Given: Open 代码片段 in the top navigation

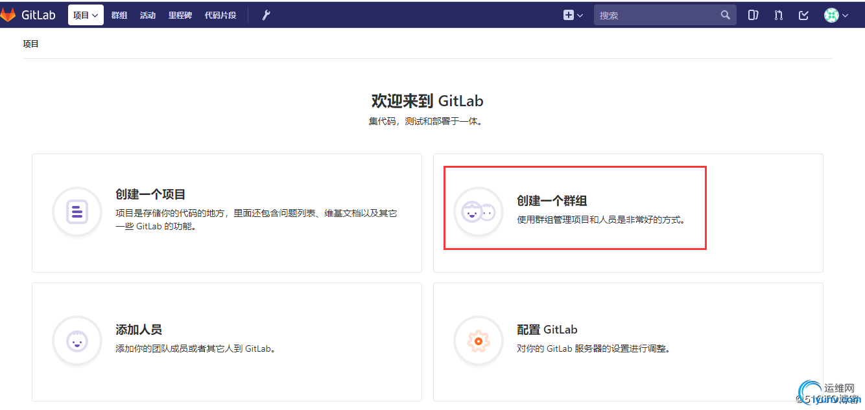Looking at the screenshot, I should click(x=220, y=15).
